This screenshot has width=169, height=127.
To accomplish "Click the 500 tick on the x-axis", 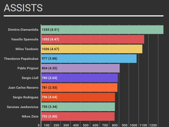I will 86,125.
